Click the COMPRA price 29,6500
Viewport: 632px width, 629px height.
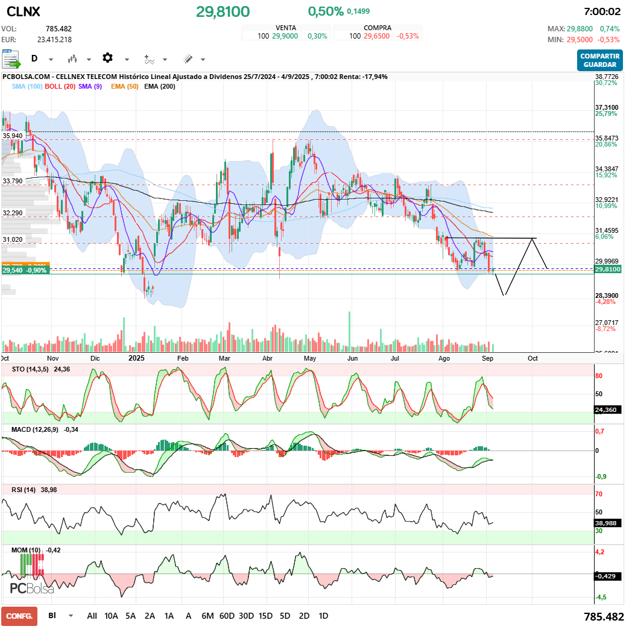click(377, 36)
